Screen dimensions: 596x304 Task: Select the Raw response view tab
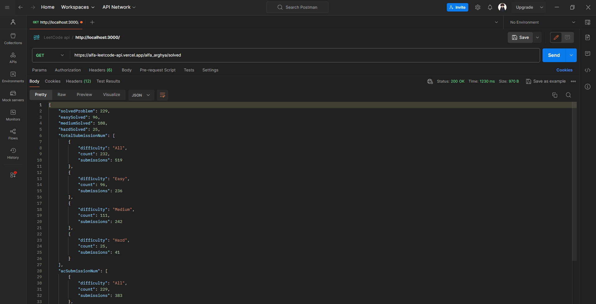(62, 95)
